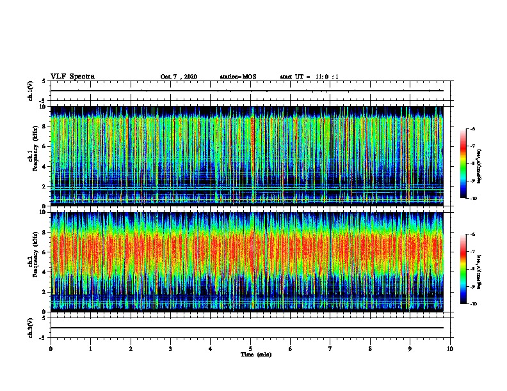Click the ch.1(V) axis label

[x=31, y=91]
